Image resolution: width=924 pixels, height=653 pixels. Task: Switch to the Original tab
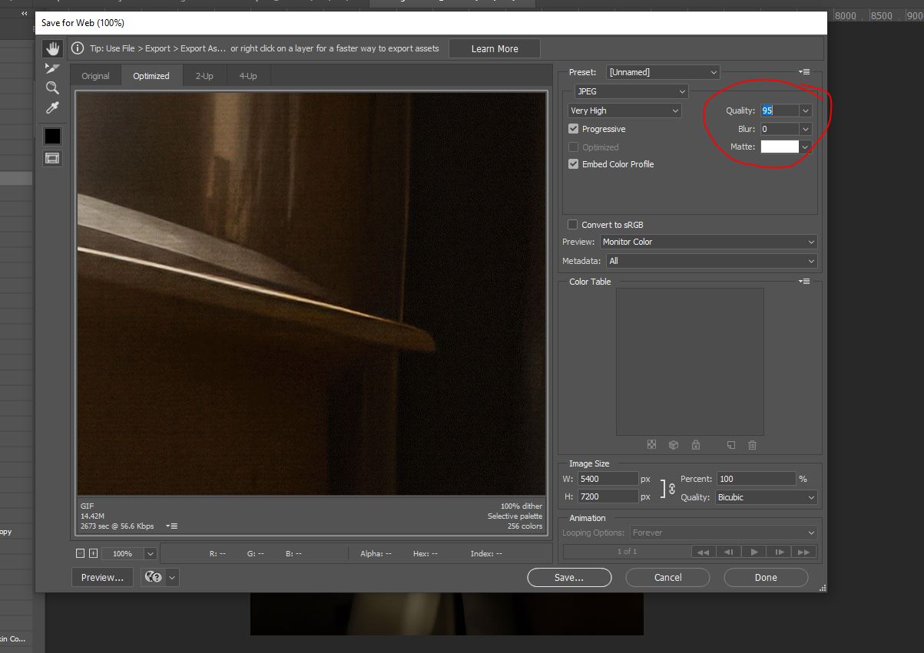[x=95, y=75]
